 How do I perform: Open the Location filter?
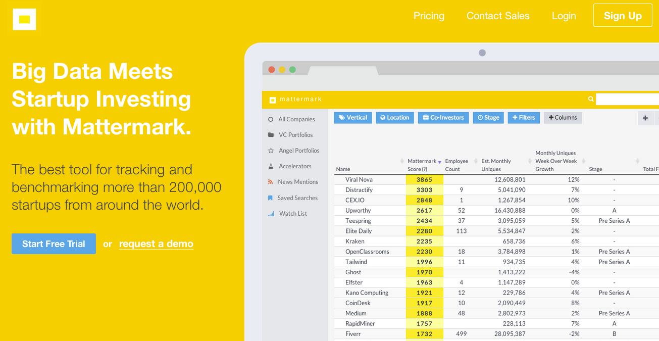[395, 118]
